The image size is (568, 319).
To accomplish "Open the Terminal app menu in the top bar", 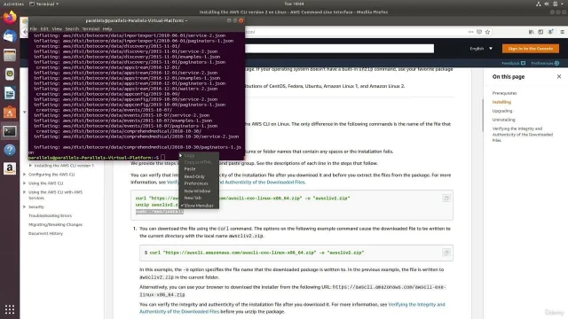I will pyautogui.click(x=43, y=4).
